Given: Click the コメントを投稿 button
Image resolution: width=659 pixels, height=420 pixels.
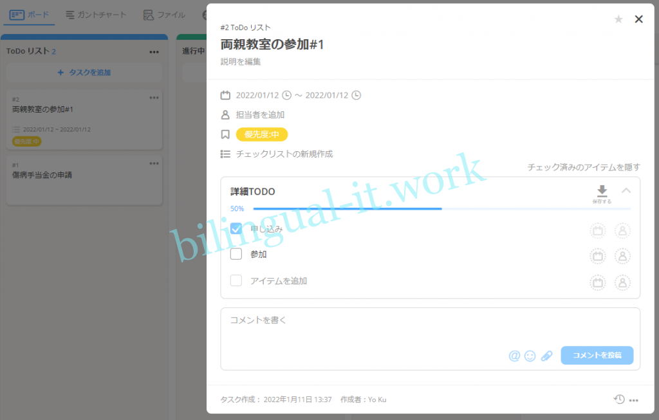Looking at the screenshot, I should click(597, 355).
